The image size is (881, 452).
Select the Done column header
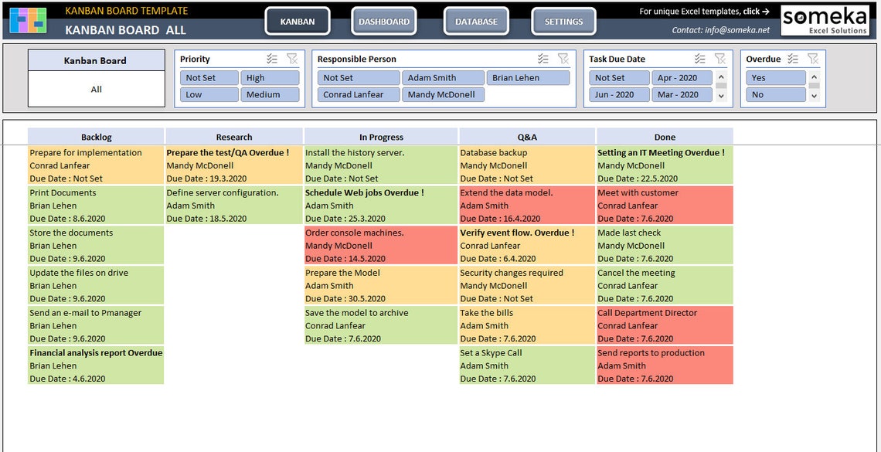[665, 137]
